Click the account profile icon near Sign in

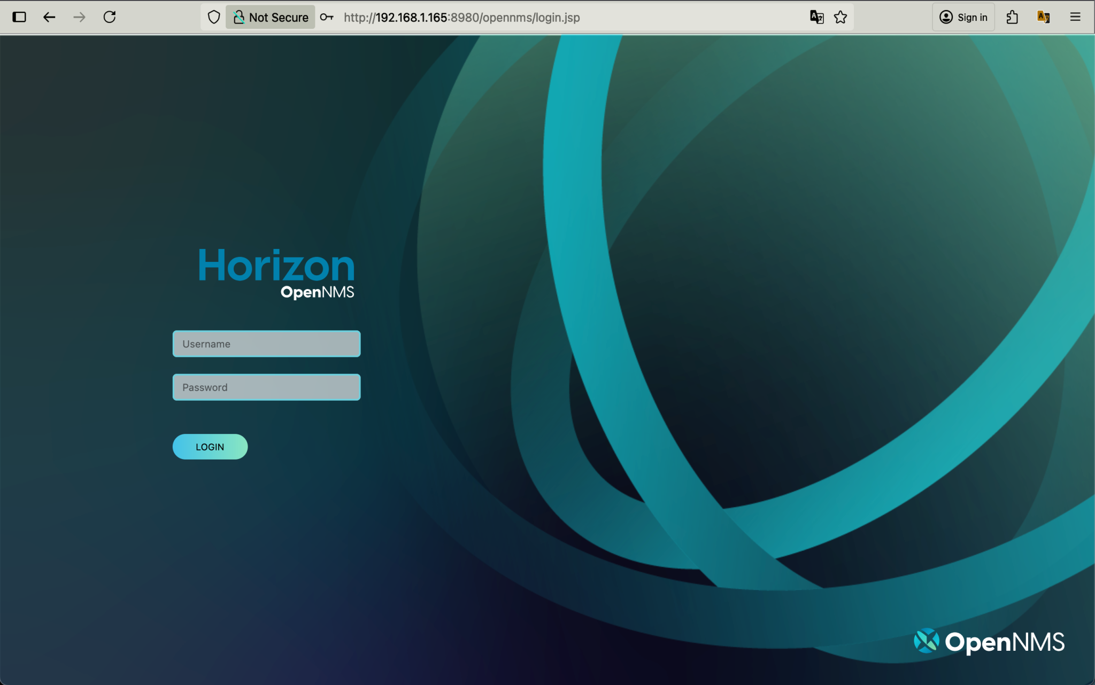[x=945, y=17]
